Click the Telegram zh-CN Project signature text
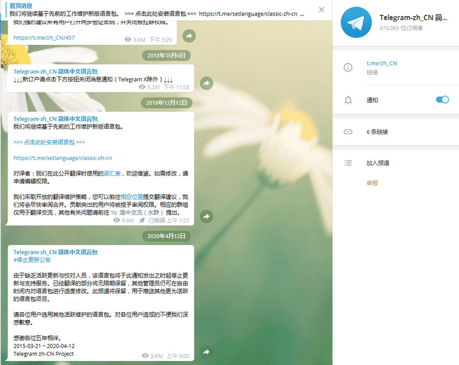This screenshot has width=459, height=365. pos(44,354)
